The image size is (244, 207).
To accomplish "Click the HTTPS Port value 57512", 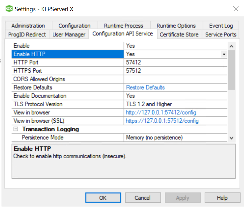I will tap(133, 71).
